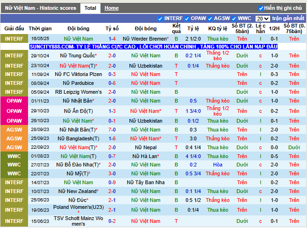This screenshot has height=228, width=307.
Task: Uncheck the OPAW filter checkbox
Action: coord(187,19)
